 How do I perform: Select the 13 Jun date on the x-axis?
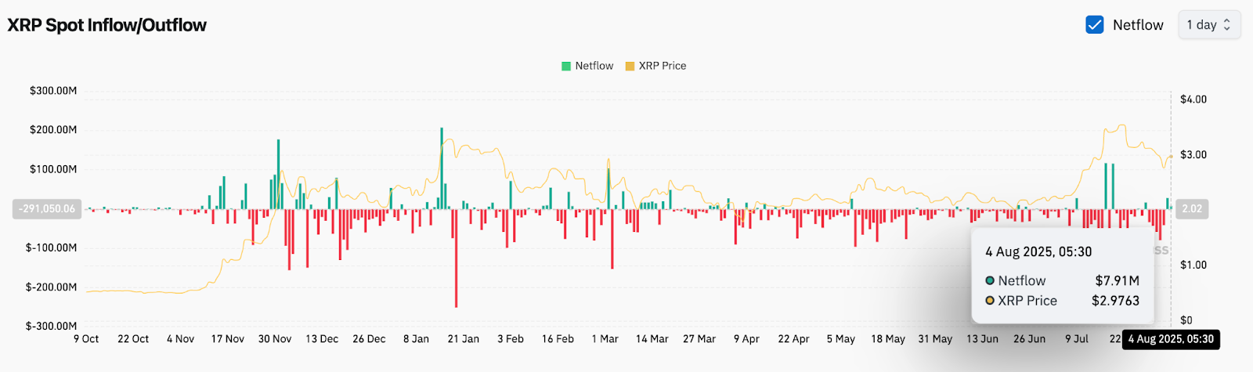point(982,339)
